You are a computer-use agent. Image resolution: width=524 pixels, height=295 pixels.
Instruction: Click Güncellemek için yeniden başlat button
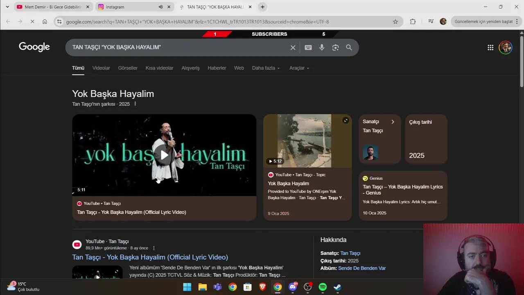pyautogui.click(x=486, y=22)
